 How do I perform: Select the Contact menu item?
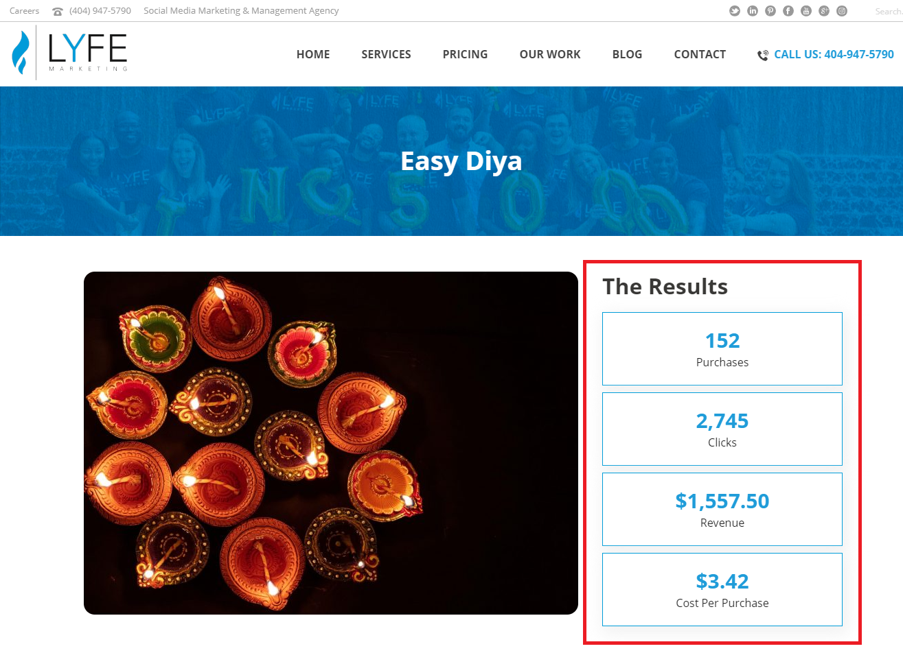click(700, 54)
